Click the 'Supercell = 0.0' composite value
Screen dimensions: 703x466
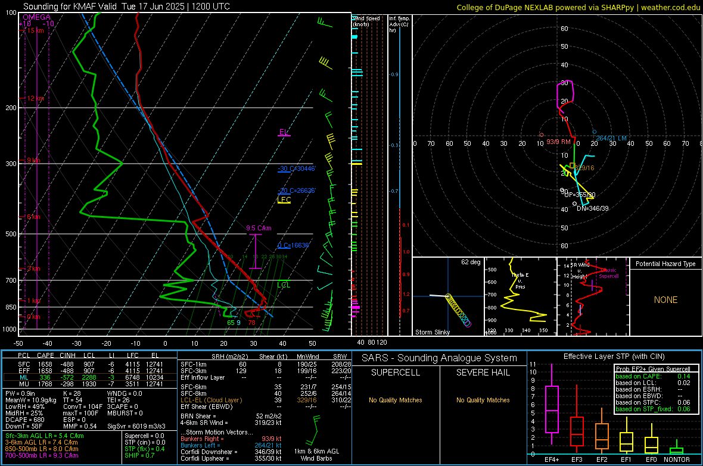[144, 436]
